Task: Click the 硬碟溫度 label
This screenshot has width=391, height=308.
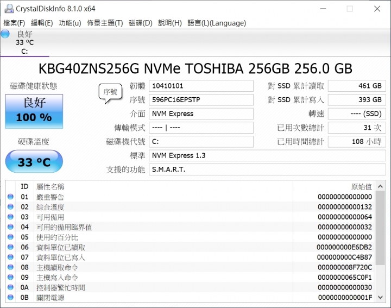Action: (x=34, y=142)
